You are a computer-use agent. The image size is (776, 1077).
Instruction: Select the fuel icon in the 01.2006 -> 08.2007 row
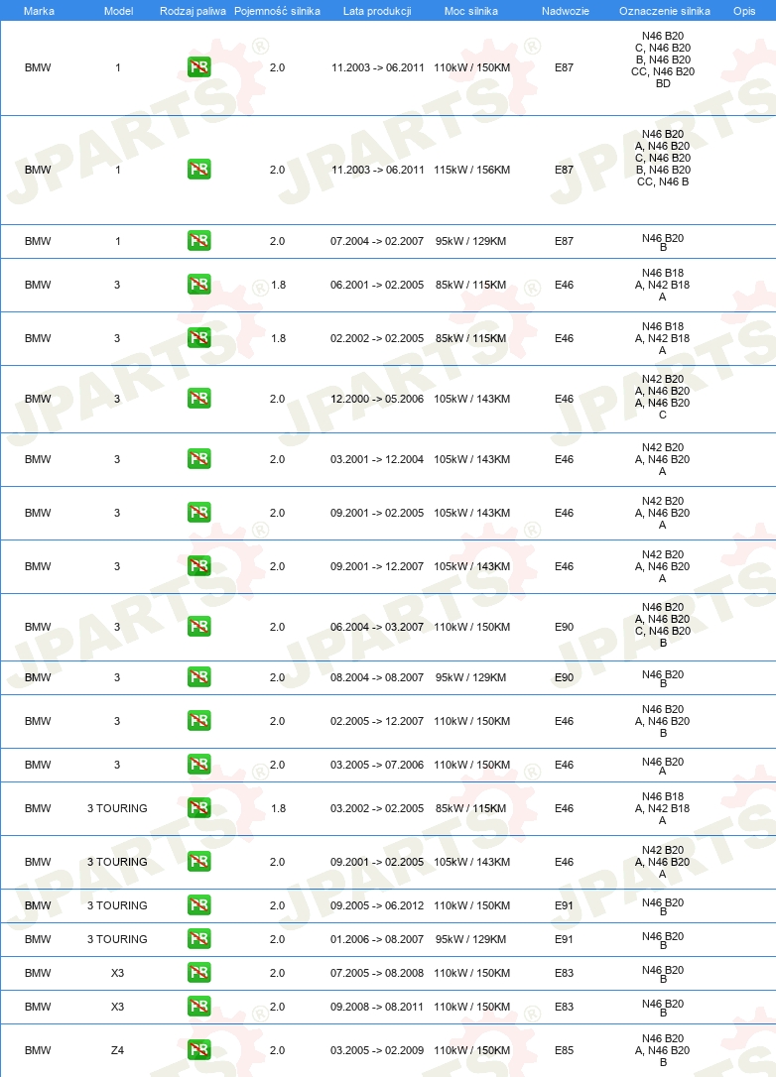click(x=199, y=939)
